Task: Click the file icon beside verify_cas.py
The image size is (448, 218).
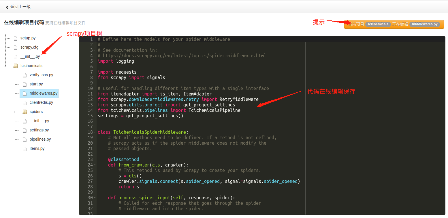Action: tap(25, 75)
